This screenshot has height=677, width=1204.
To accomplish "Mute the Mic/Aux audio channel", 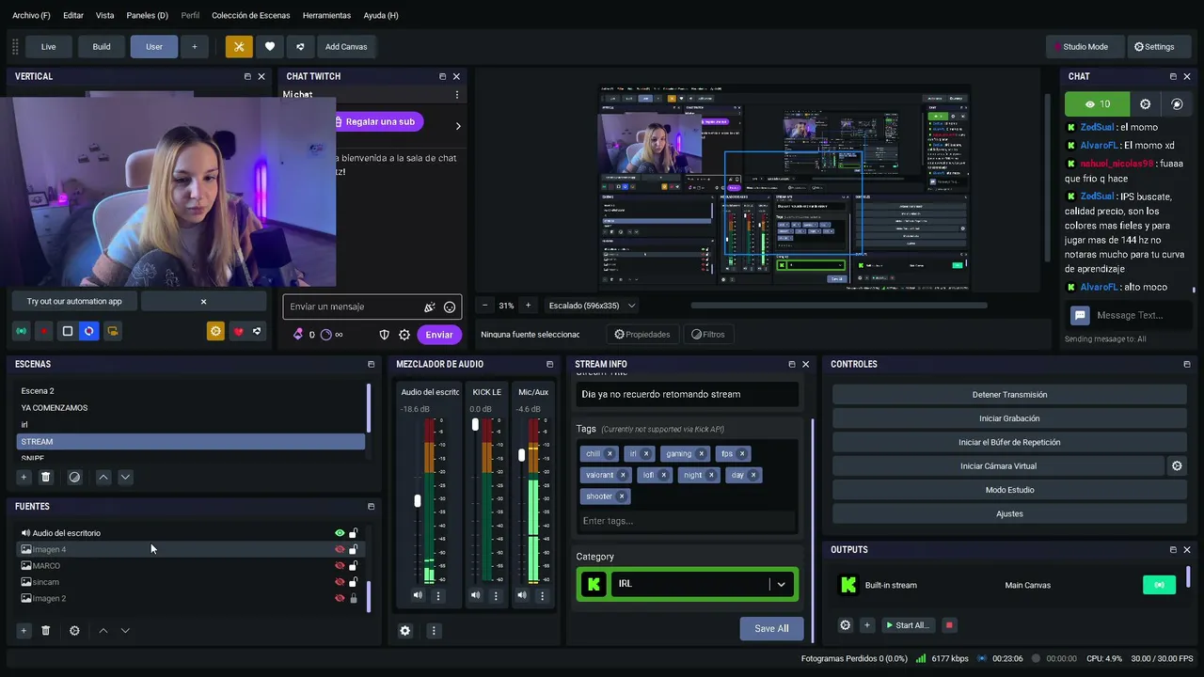I will click(522, 595).
